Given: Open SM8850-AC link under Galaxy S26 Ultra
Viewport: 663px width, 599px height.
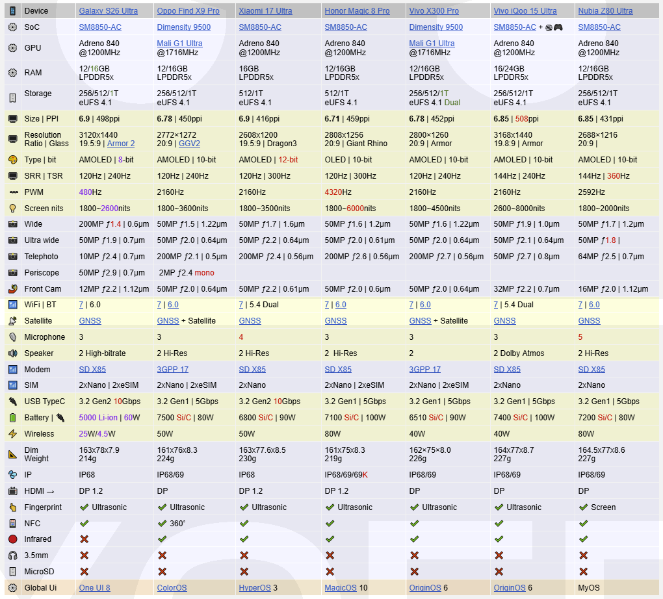Looking at the screenshot, I should [x=100, y=27].
